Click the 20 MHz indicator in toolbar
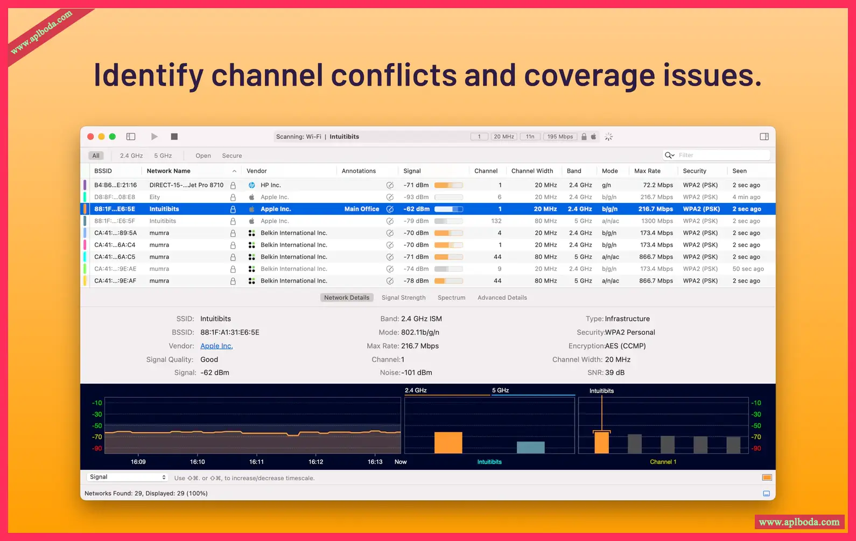Screen dimensions: 856x541 pyautogui.click(x=504, y=137)
